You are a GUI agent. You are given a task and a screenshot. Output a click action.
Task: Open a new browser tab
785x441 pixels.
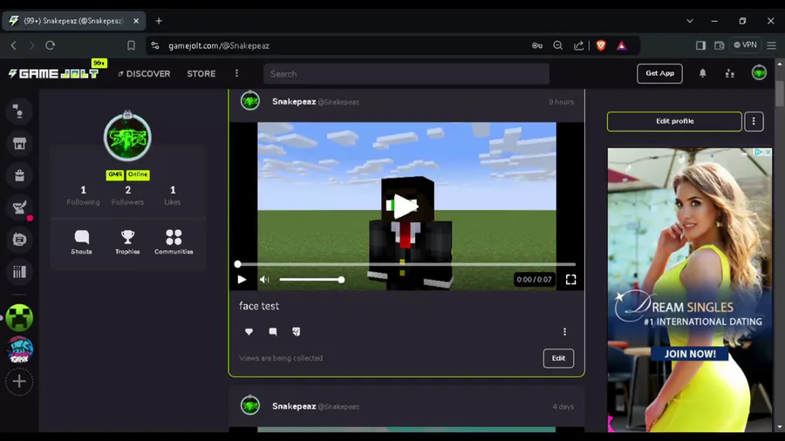pyautogui.click(x=159, y=21)
